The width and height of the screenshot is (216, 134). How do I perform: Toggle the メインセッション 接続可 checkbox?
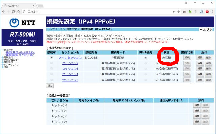(x=52, y=58)
